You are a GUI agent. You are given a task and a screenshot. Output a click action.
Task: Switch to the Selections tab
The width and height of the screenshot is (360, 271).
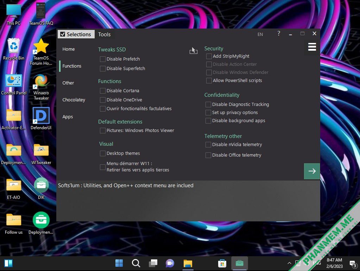pos(76,34)
